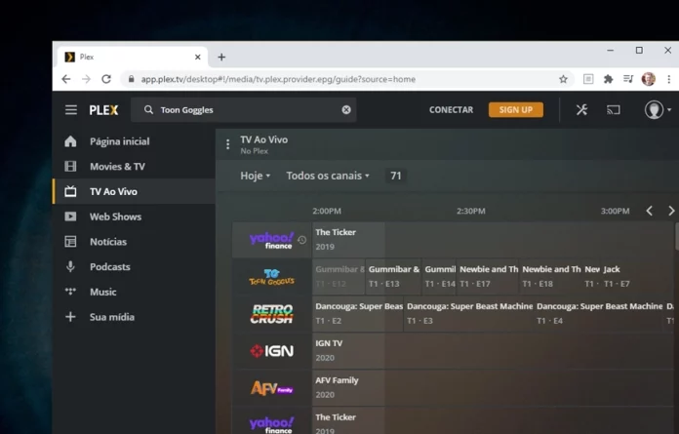Click the browser forward arrow
The width and height of the screenshot is (679, 434).
point(86,79)
